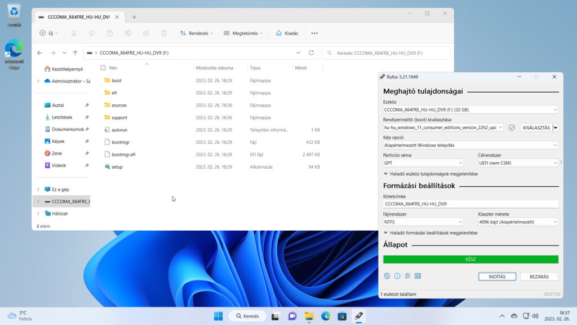Open Windows Start button on taskbar
Screen dimensions: 577x325
(218, 316)
